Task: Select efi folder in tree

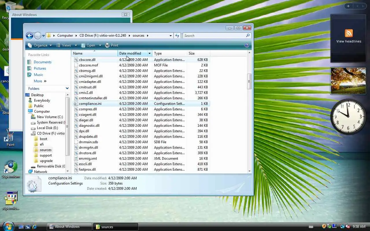Action: 42,144
